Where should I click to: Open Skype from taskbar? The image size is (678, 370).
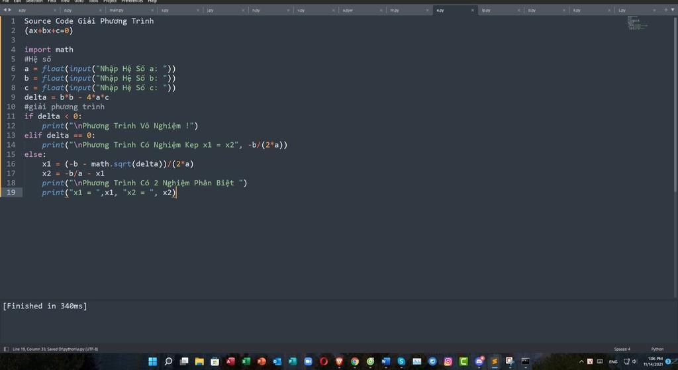(401, 361)
